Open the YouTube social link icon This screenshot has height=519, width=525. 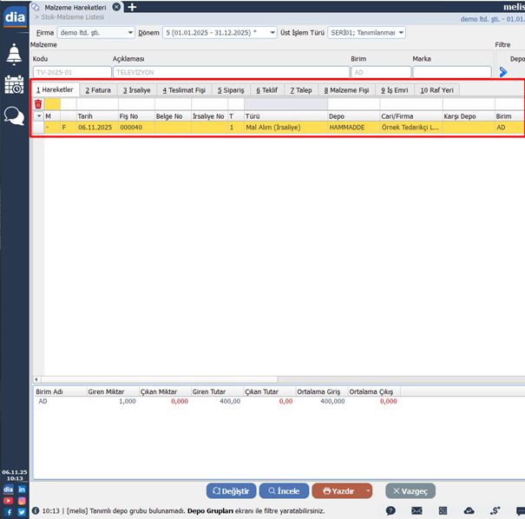8,501
